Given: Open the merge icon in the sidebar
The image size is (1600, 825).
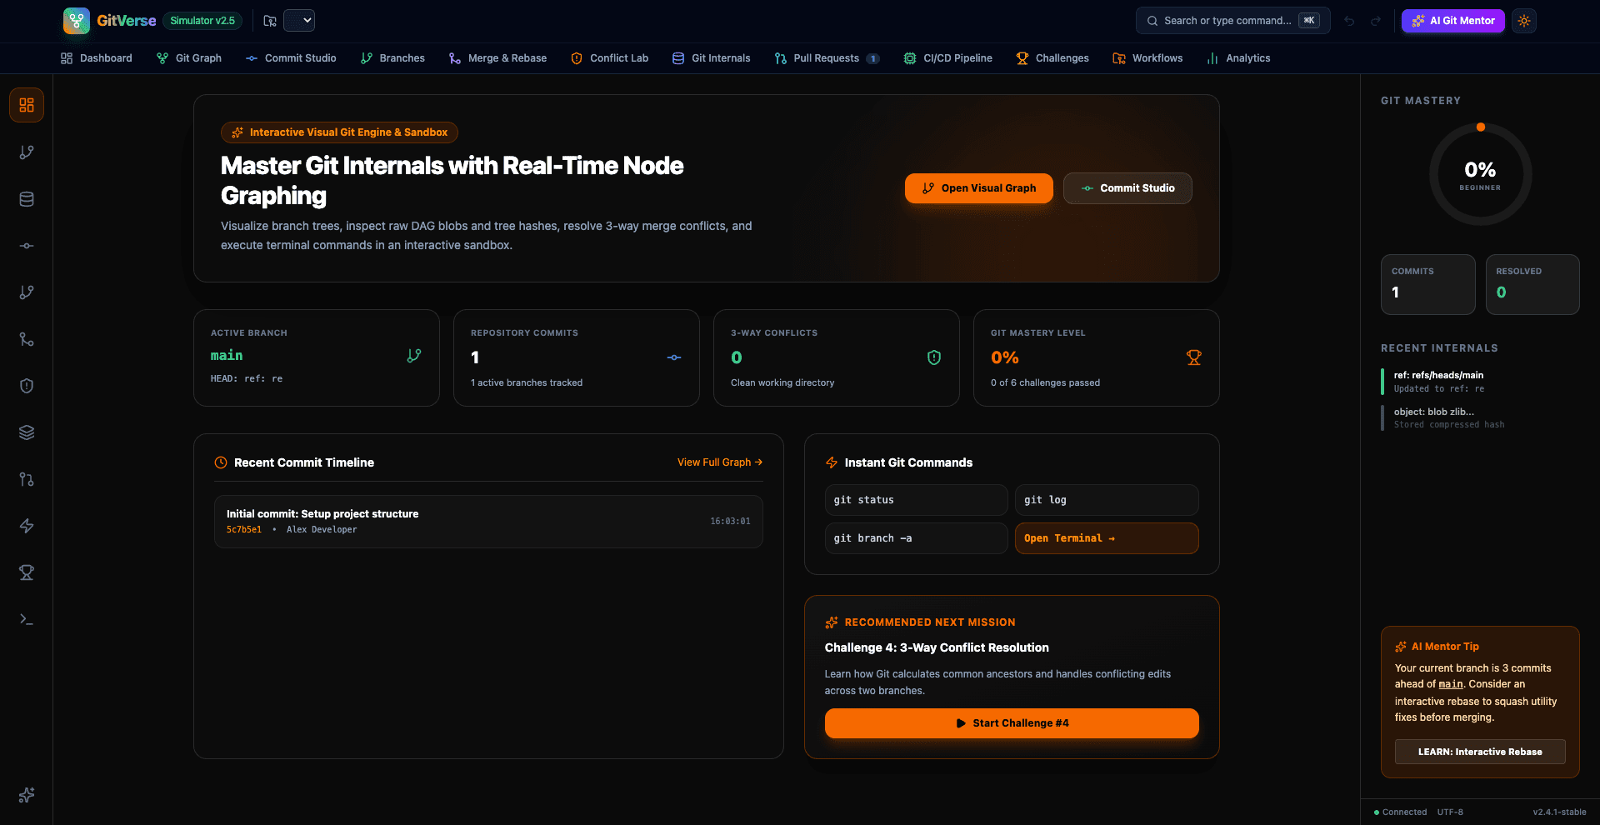Looking at the screenshot, I should [x=27, y=339].
